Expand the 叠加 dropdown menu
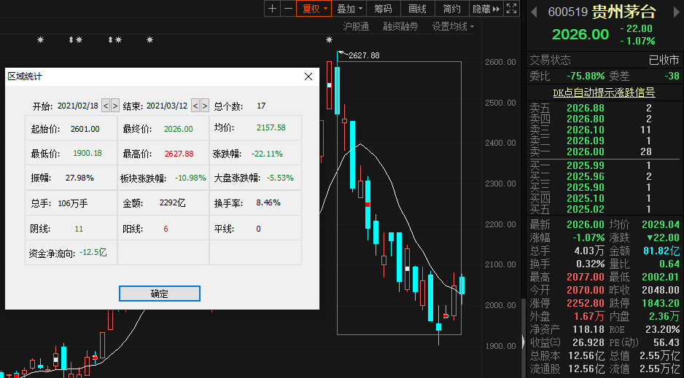684x378 pixels. pyautogui.click(x=350, y=9)
